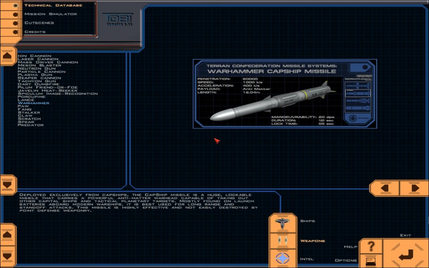The image size is (429, 268).
Task: Select Reaper Cannon entry
Action: 39,78
